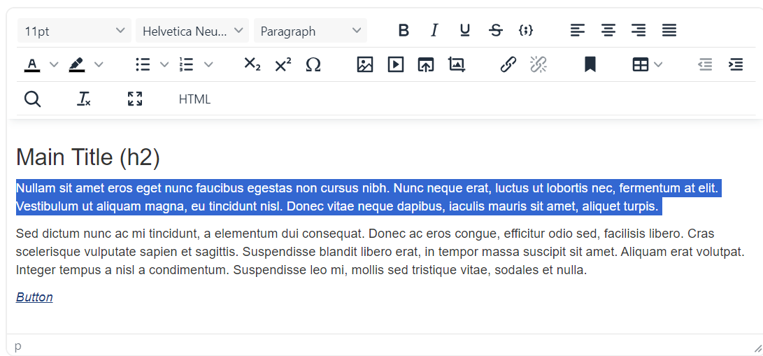Open the Paragraph block format dropdown
The image size is (763, 356).
pyautogui.click(x=311, y=31)
